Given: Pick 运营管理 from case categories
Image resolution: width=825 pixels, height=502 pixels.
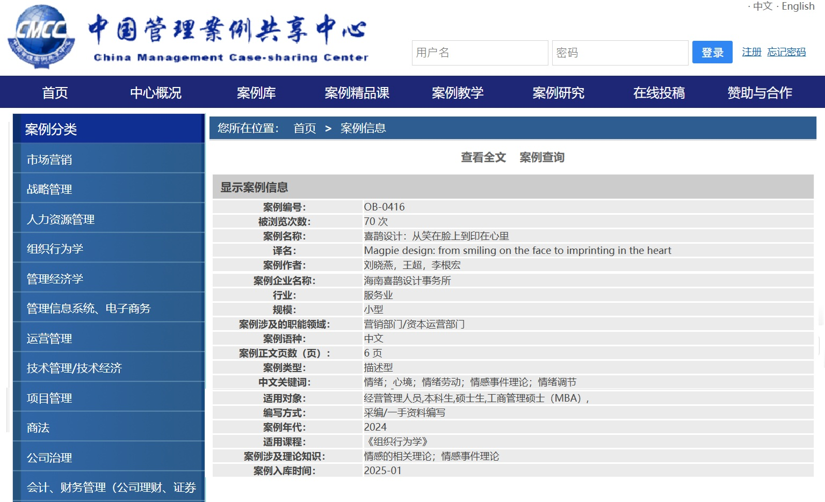Looking at the screenshot, I should [x=49, y=339].
